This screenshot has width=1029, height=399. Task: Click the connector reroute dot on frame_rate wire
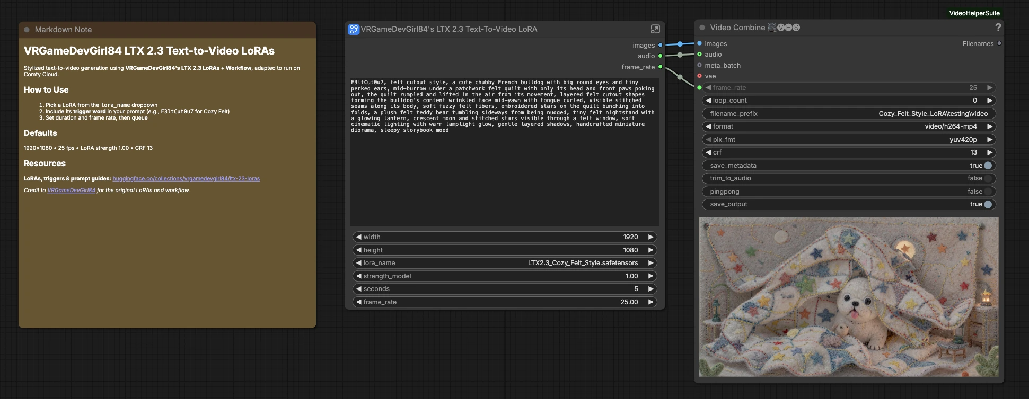tap(680, 77)
